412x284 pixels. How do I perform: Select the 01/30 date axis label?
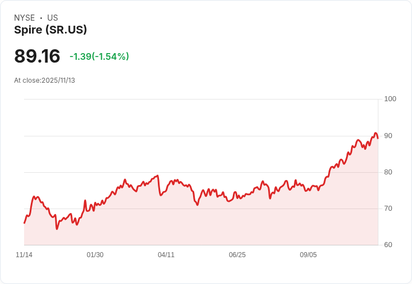pyautogui.click(x=95, y=255)
